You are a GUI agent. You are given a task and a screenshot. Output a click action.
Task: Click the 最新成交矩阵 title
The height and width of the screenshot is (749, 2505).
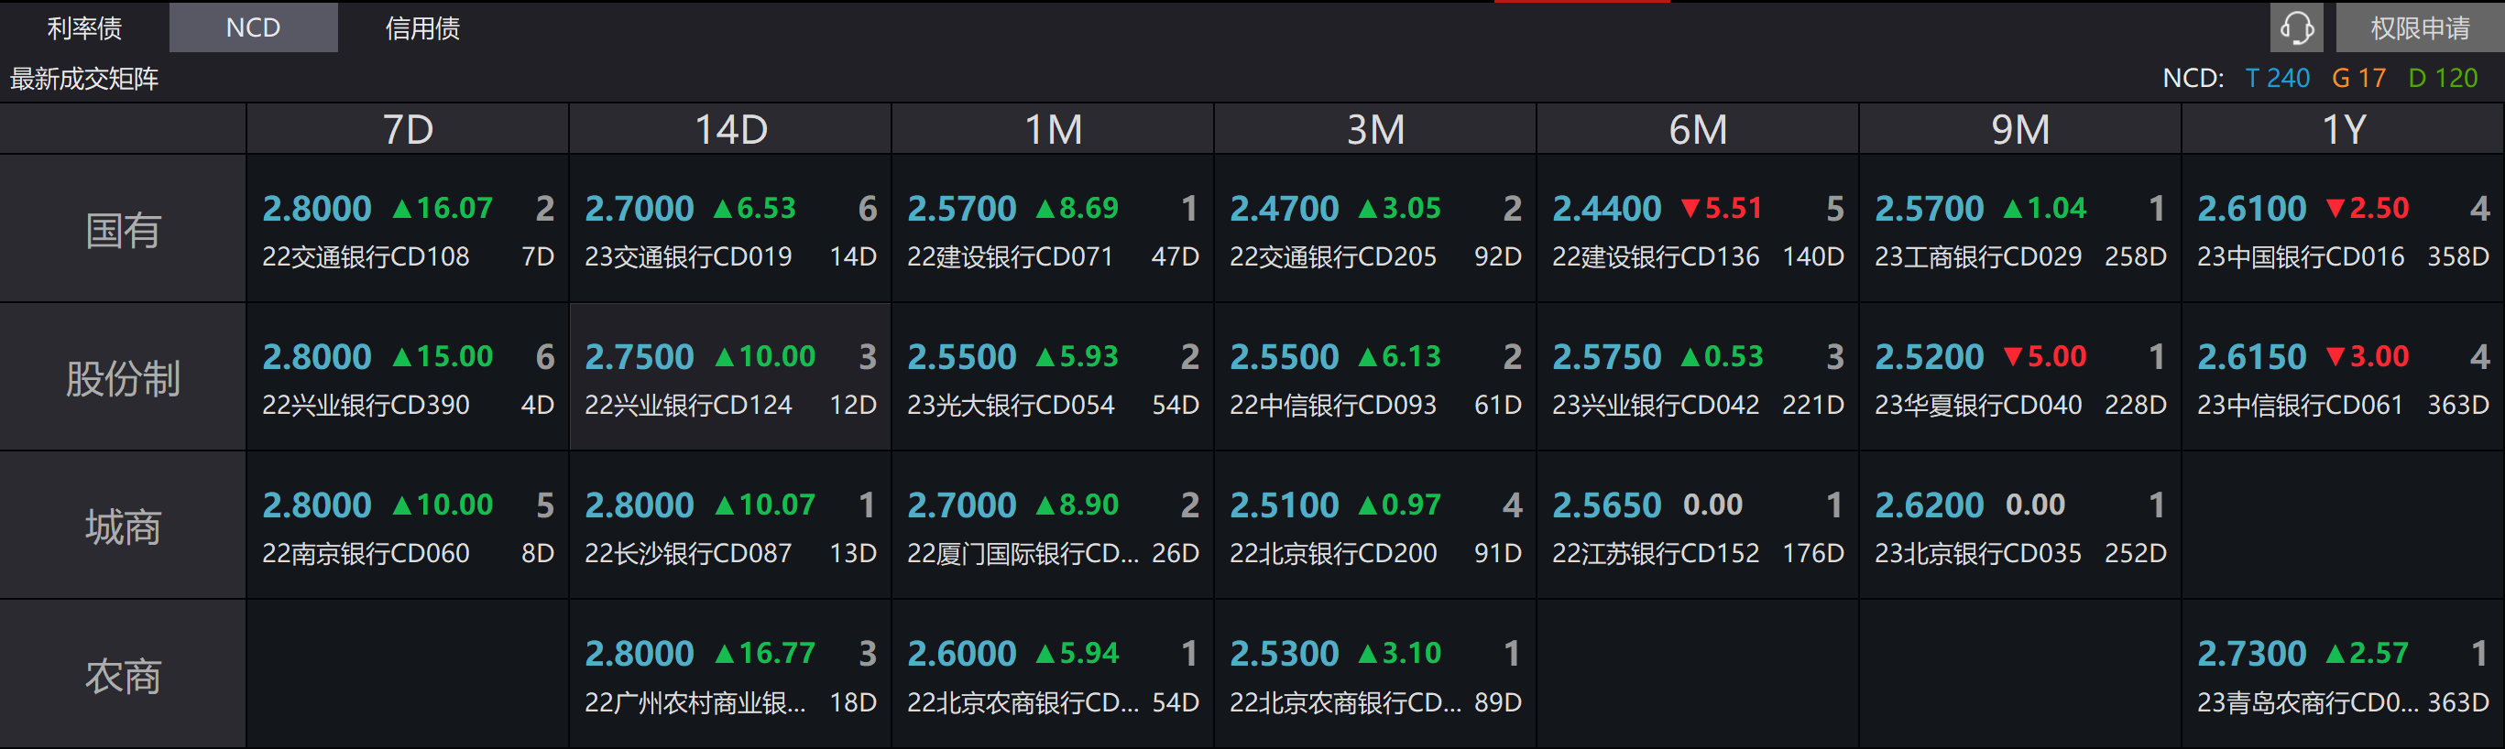pyautogui.click(x=84, y=79)
